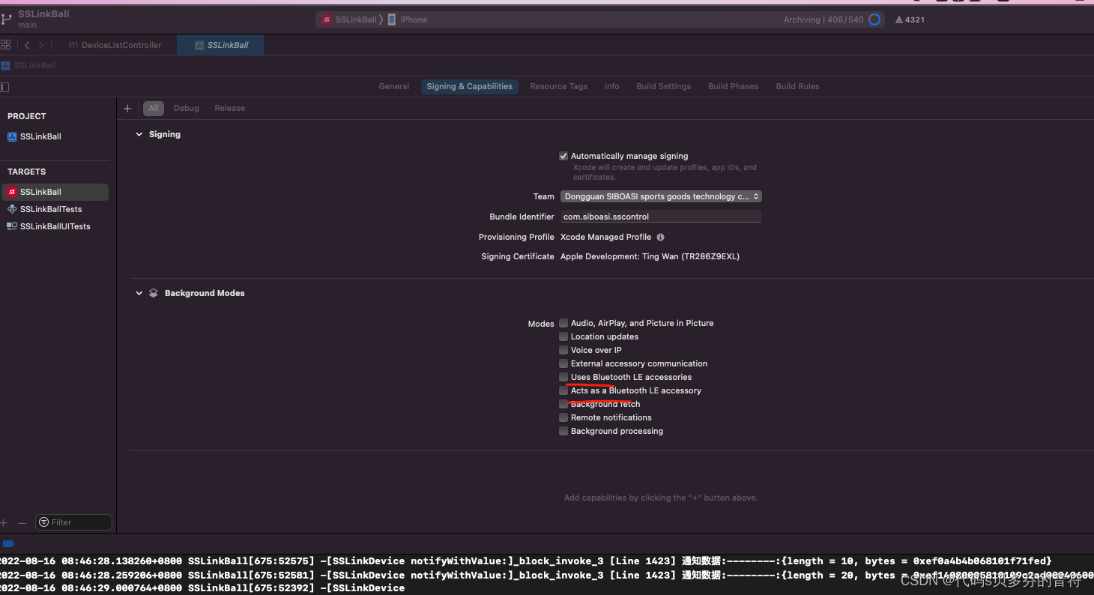Enable Background fetch mode
1094x595 pixels.
pos(563,404)
